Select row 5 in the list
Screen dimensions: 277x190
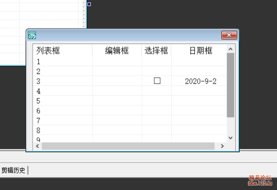[130, 101]
